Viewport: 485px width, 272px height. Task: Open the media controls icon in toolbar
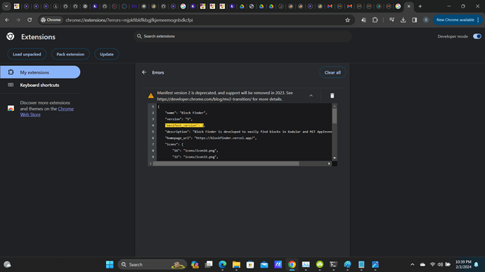392,20
